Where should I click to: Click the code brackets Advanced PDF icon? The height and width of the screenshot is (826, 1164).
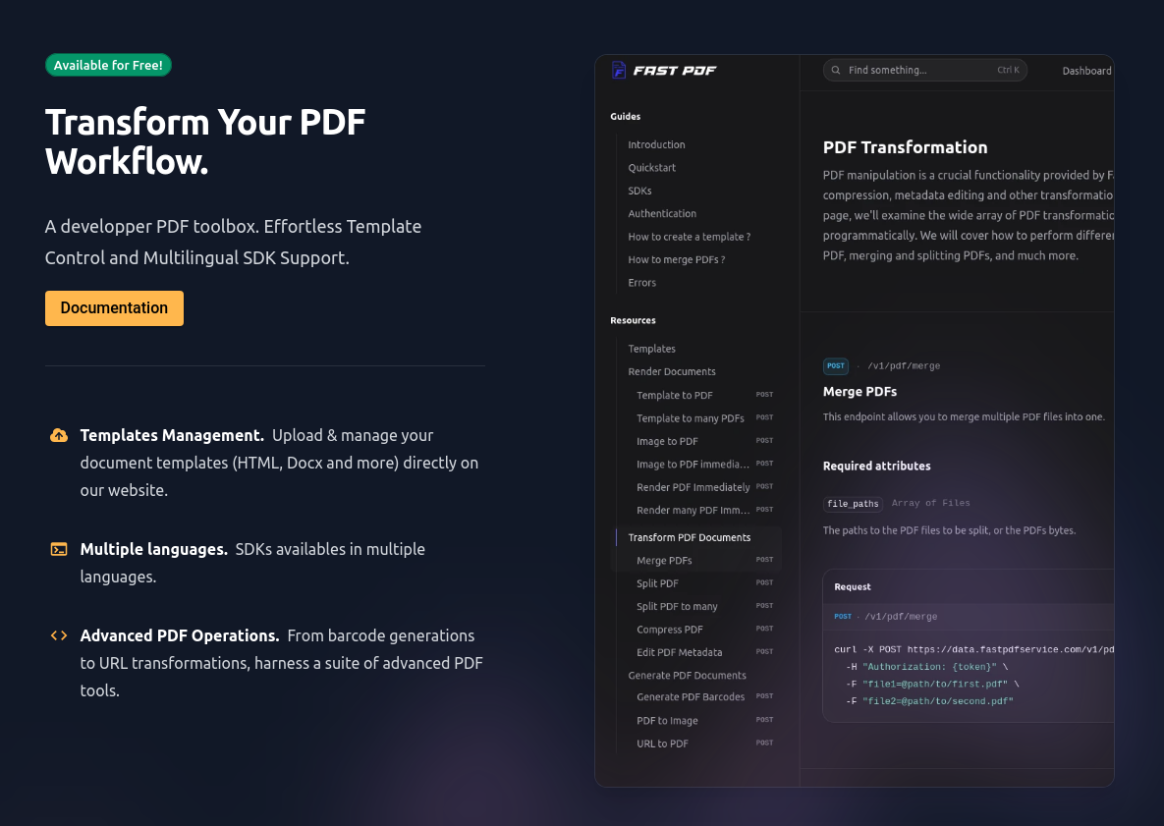[x=59, y=635]
